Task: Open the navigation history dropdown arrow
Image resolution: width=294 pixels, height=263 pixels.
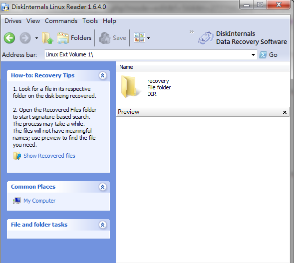Action: tap(36, 38)
